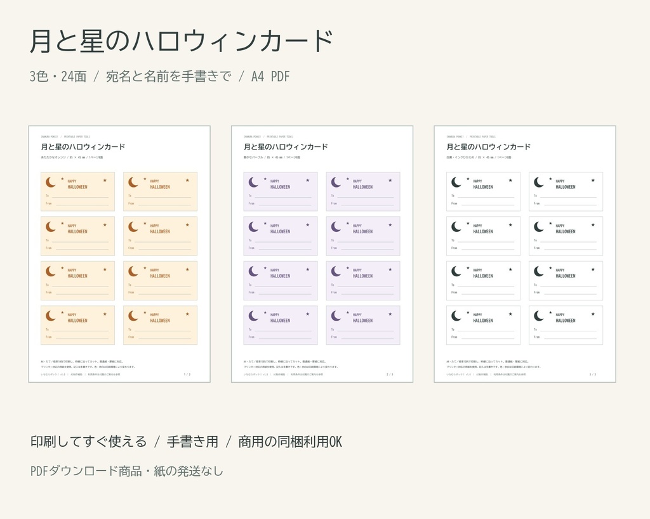Click the large heading 月と星のハロウィンカード at top
Viewport: 650px width, 519px height.
[182, 41]
